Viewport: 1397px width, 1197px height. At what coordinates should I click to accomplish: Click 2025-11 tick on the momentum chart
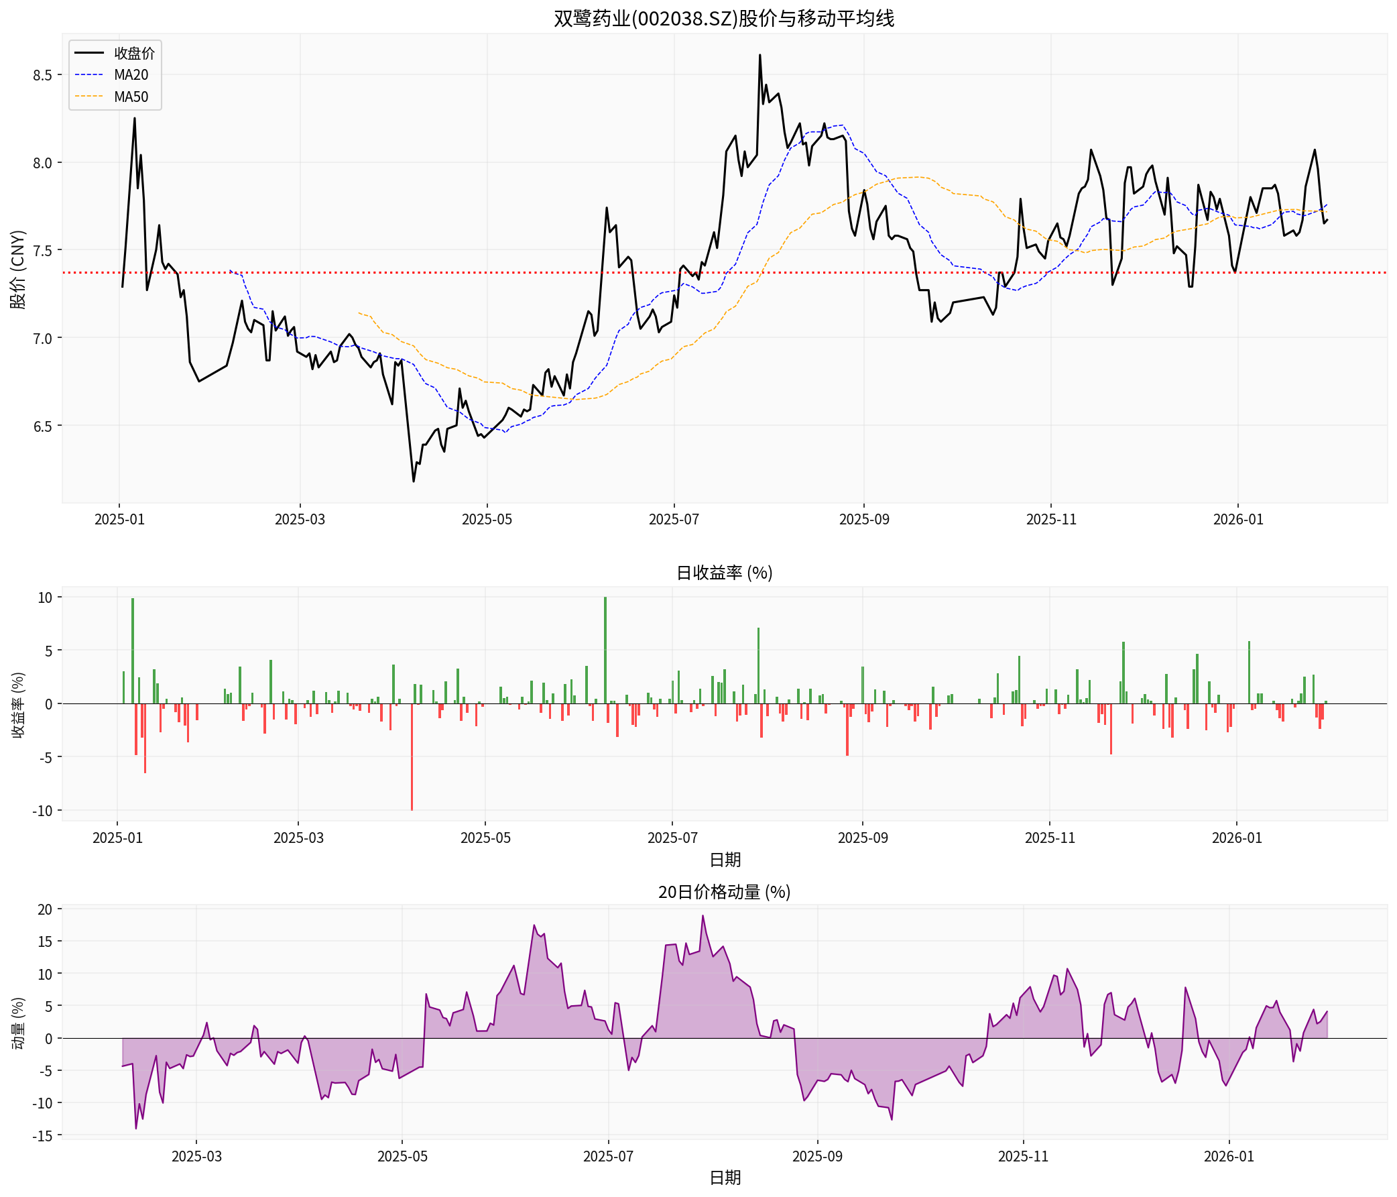[x=1023, y=1156]
